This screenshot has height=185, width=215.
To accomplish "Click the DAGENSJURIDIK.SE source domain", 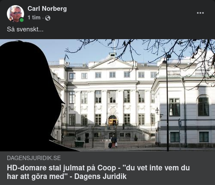I will (34, 158).
